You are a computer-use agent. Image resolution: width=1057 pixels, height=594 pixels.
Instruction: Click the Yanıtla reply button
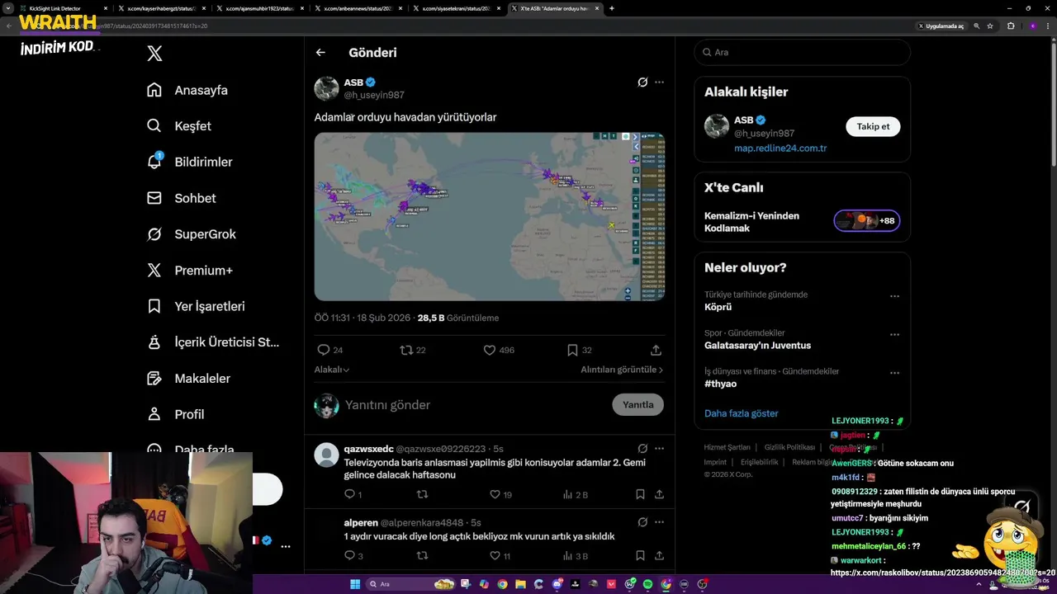[x=638, y=404]
